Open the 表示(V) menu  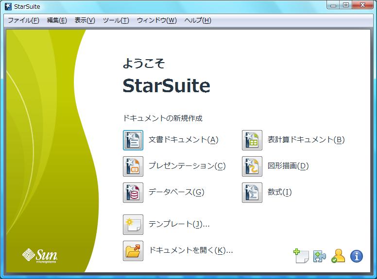85,20
